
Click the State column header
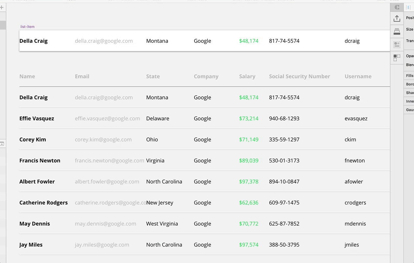(x=153, y=76)
